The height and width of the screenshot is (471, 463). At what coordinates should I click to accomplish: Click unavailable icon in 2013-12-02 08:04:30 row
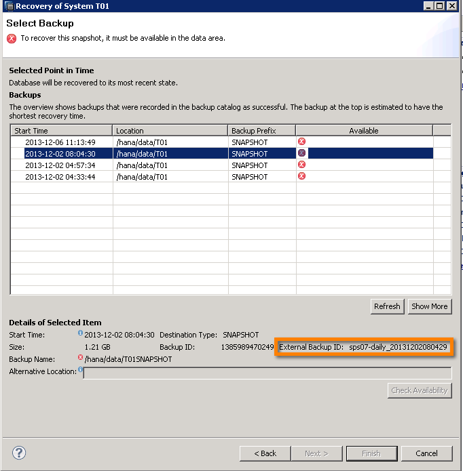pyautogui.click(x=301, y=153)
